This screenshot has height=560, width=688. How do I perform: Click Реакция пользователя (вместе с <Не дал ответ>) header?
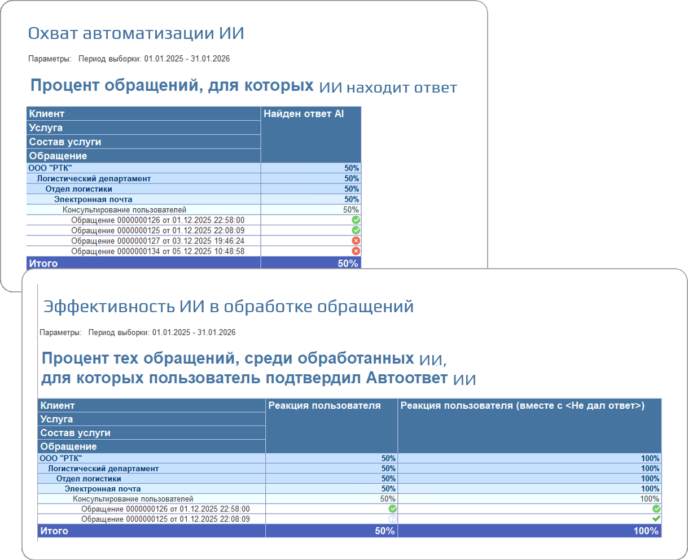point(529,426)
